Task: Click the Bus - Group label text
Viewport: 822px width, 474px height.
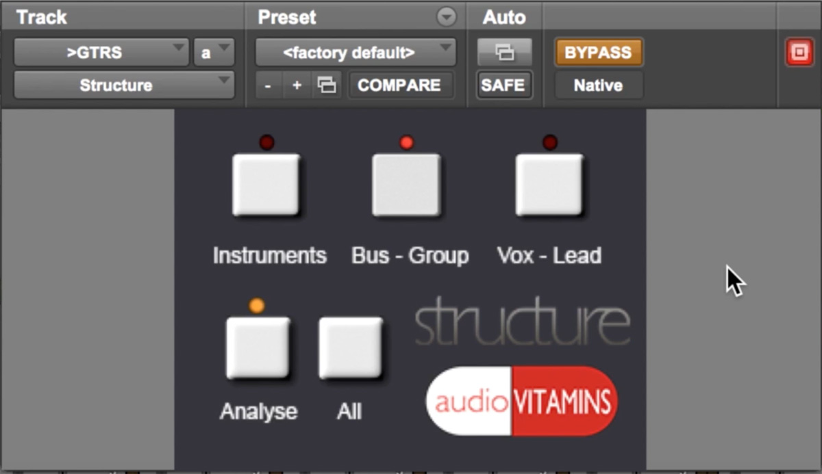Action: coord(410,256)
